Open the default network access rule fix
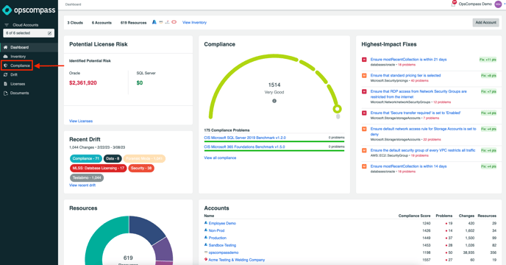Image resolution: width=506 pixels, height=265 pixels. (x=423, y=132)
